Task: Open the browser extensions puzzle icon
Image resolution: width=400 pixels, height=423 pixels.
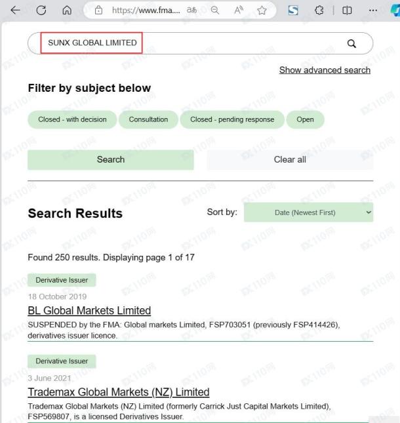Action: click(x=321, y=10)
